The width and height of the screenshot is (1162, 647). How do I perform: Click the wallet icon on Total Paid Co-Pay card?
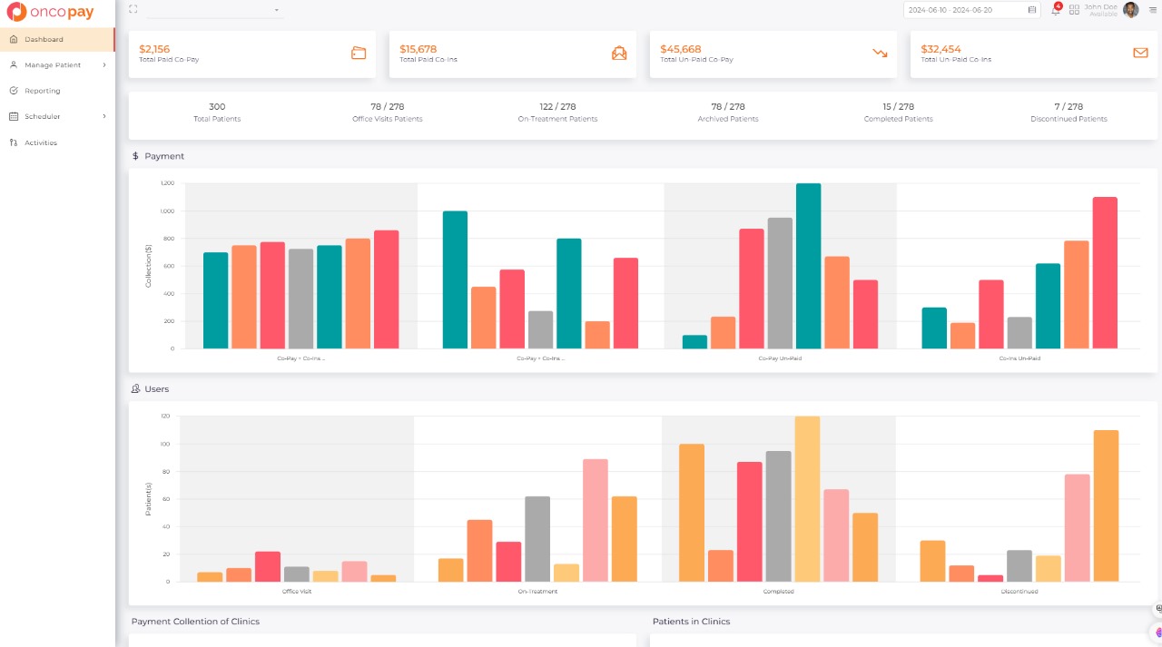[359, 54]
